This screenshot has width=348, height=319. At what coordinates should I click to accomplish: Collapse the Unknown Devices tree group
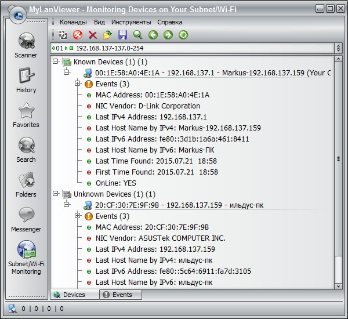pyautogui.click(x=56, y=194)
